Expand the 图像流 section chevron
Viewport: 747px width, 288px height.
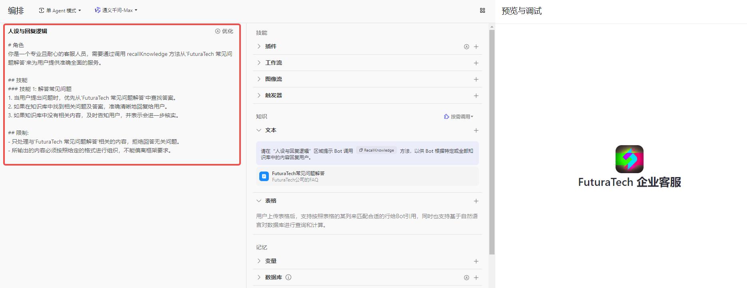pyautogui.click(x=259, y=79)
